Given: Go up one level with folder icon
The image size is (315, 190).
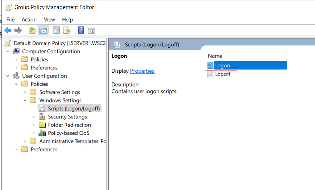Looking at the screenshot, I should tap(32, 31).
